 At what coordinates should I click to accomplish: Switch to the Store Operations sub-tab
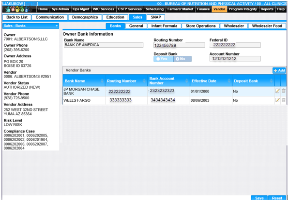coord(200,26)
